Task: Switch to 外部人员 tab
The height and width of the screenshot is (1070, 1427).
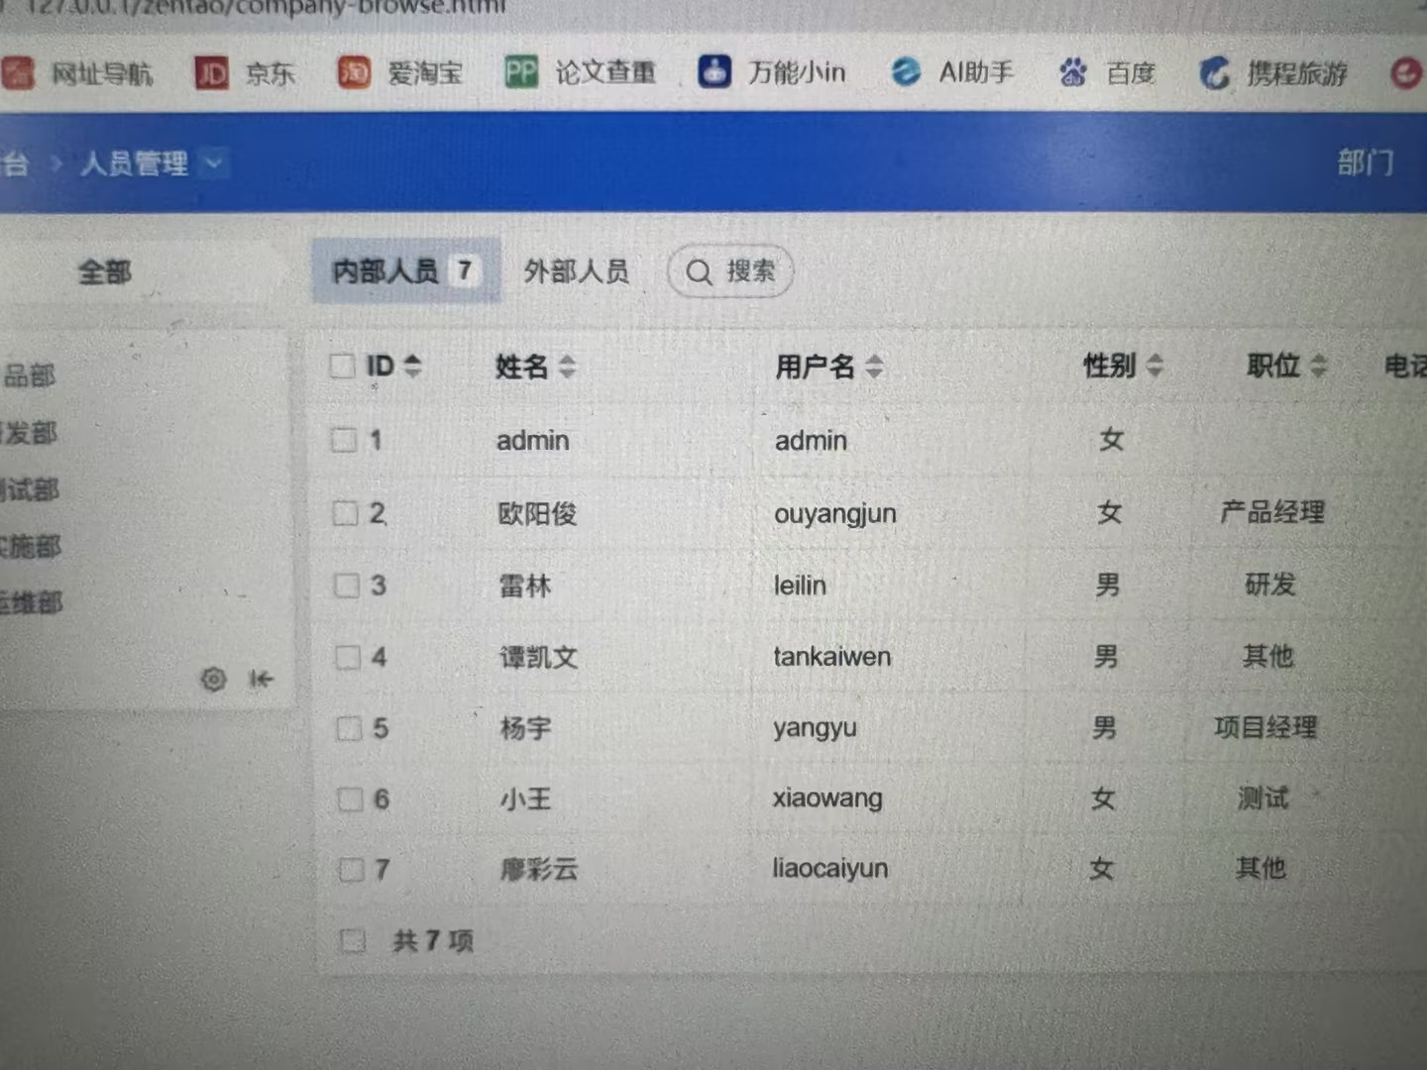Action: point(576,270)
